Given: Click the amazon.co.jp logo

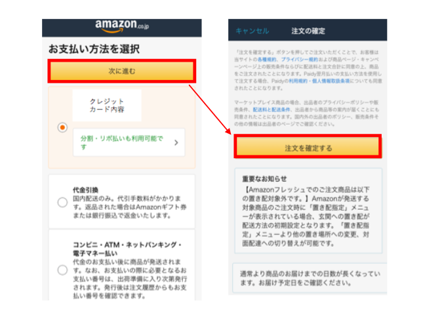Looking at the screenshot, I should 122,26.
